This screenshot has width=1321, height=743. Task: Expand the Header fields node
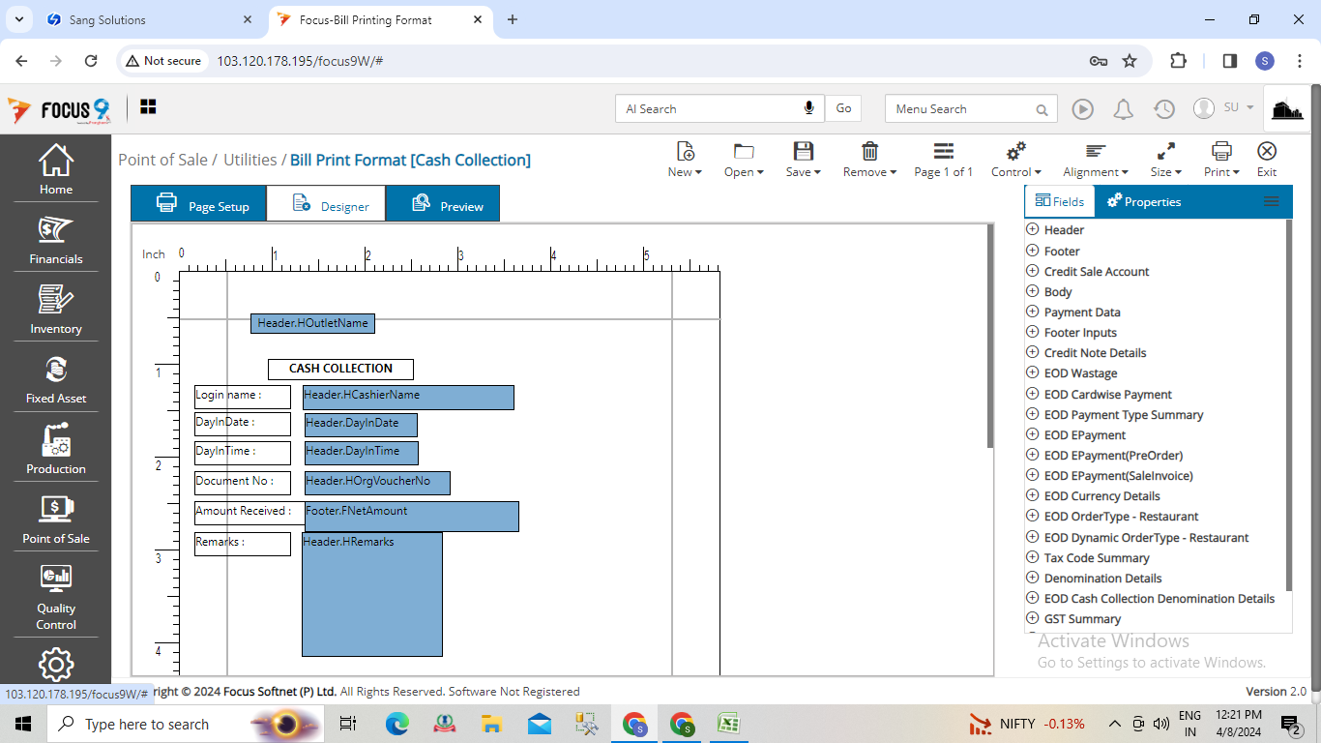point(1032,230)
